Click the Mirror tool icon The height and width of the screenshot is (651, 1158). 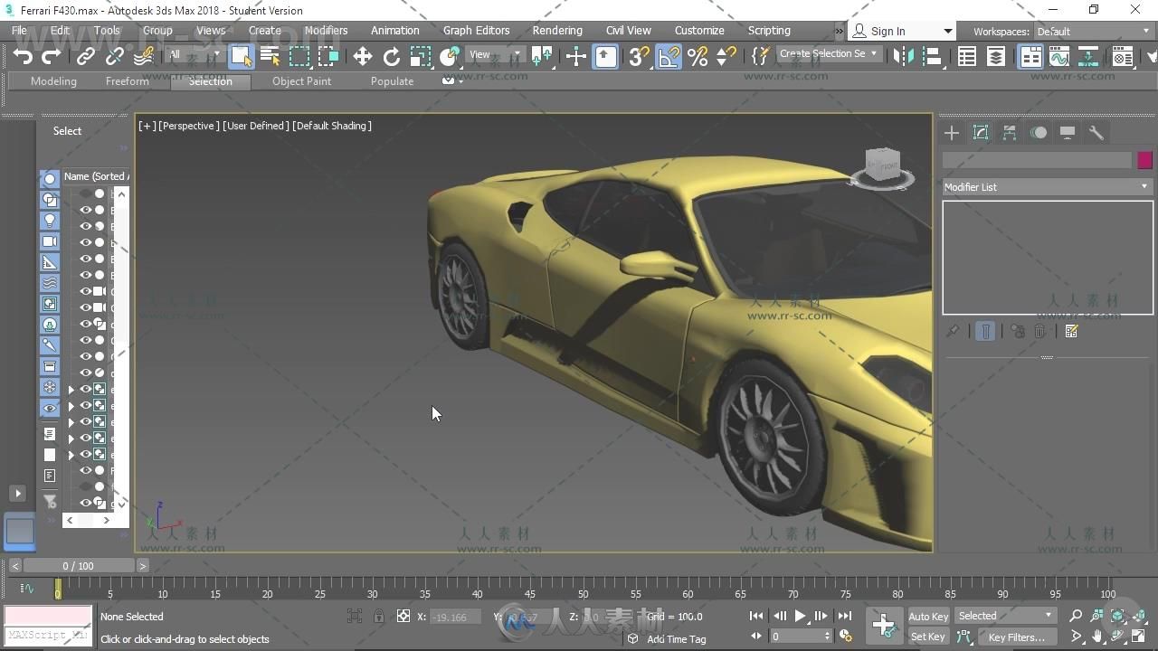[x=903, y=57]
